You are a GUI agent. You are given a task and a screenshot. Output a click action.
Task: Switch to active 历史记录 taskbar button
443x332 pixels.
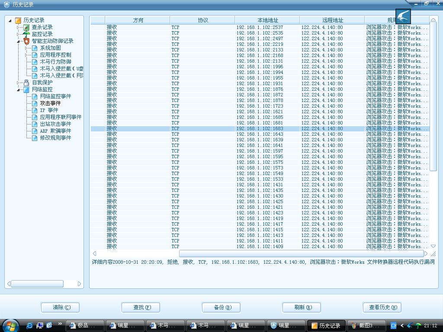click(326, 326)
